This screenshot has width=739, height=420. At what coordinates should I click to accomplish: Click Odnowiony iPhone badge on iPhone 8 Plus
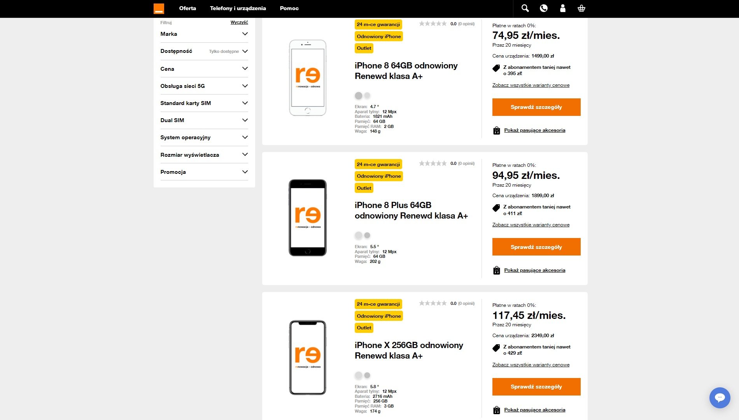tap(379, 176)
